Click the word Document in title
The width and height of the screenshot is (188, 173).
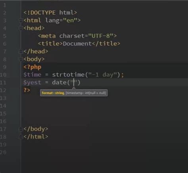(77, 44)
